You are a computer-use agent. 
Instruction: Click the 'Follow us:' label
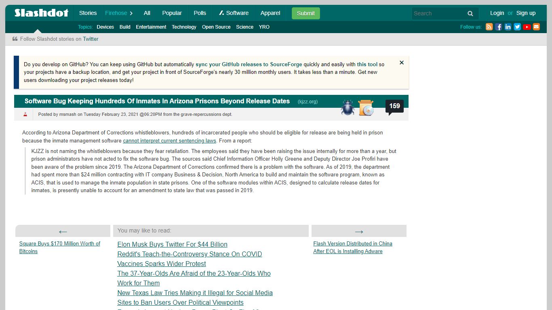coord(471,27)
